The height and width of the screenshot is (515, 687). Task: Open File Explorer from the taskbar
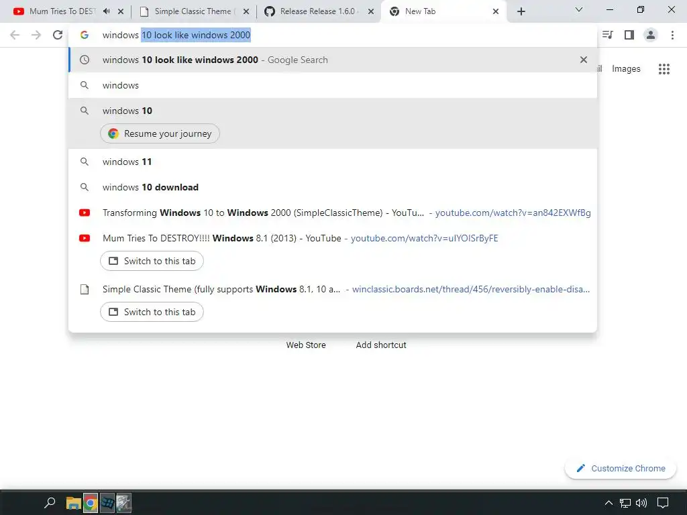pyautogui.click(x=73, y=503)
